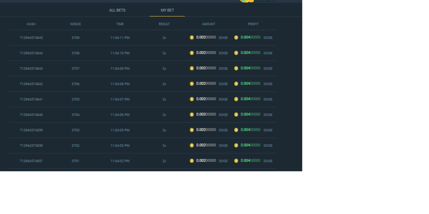Open bet hash 712964574837
Screen dimensions: 429x214
coord(31,161)
